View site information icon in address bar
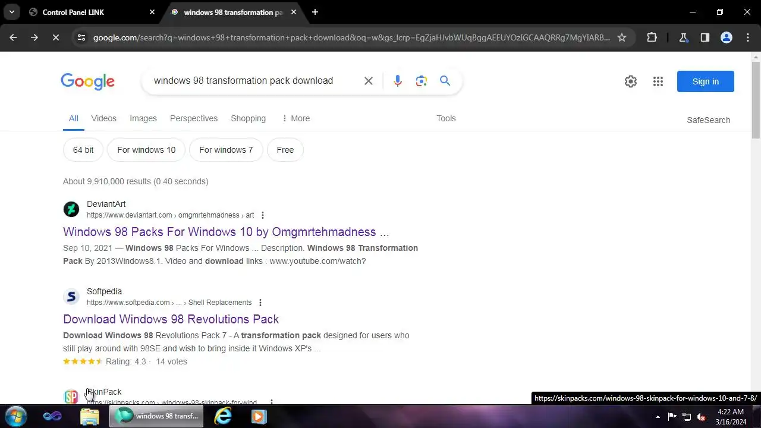Image resolution: width=761 pixels, height=428 pixels. tap(81, 37)
